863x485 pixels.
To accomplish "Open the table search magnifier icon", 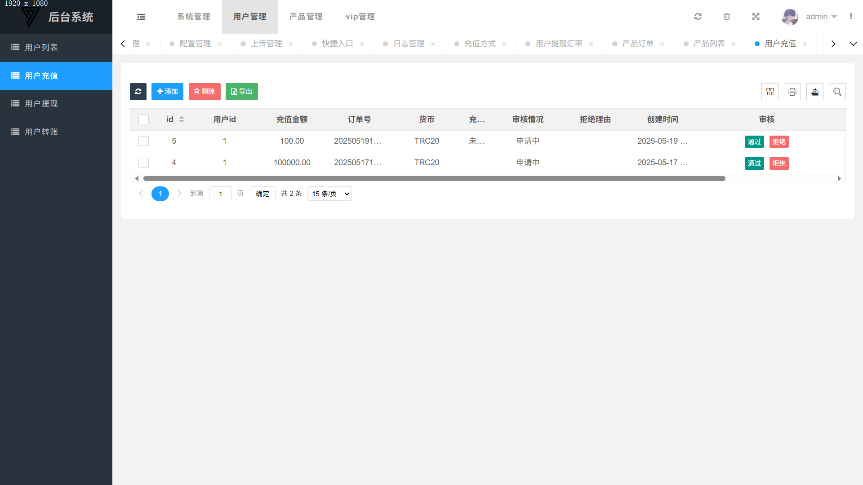I will [837, 92].
